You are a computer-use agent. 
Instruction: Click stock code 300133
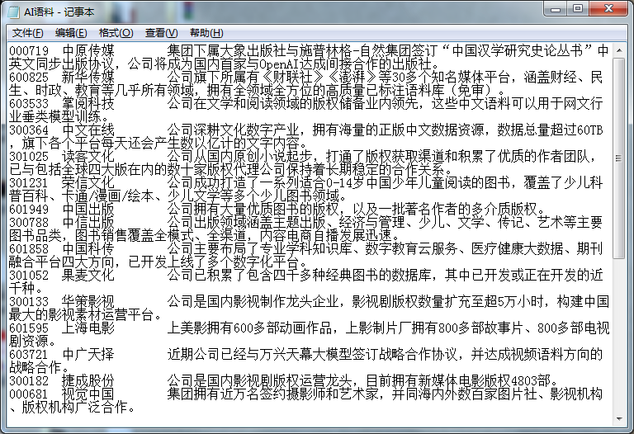[29, 301]
